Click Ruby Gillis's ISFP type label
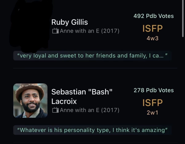Screen dimensions: 185x144 [x=152, y=28]
